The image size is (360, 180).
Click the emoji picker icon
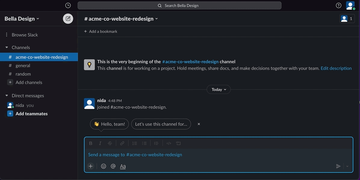tap(104, 166)
